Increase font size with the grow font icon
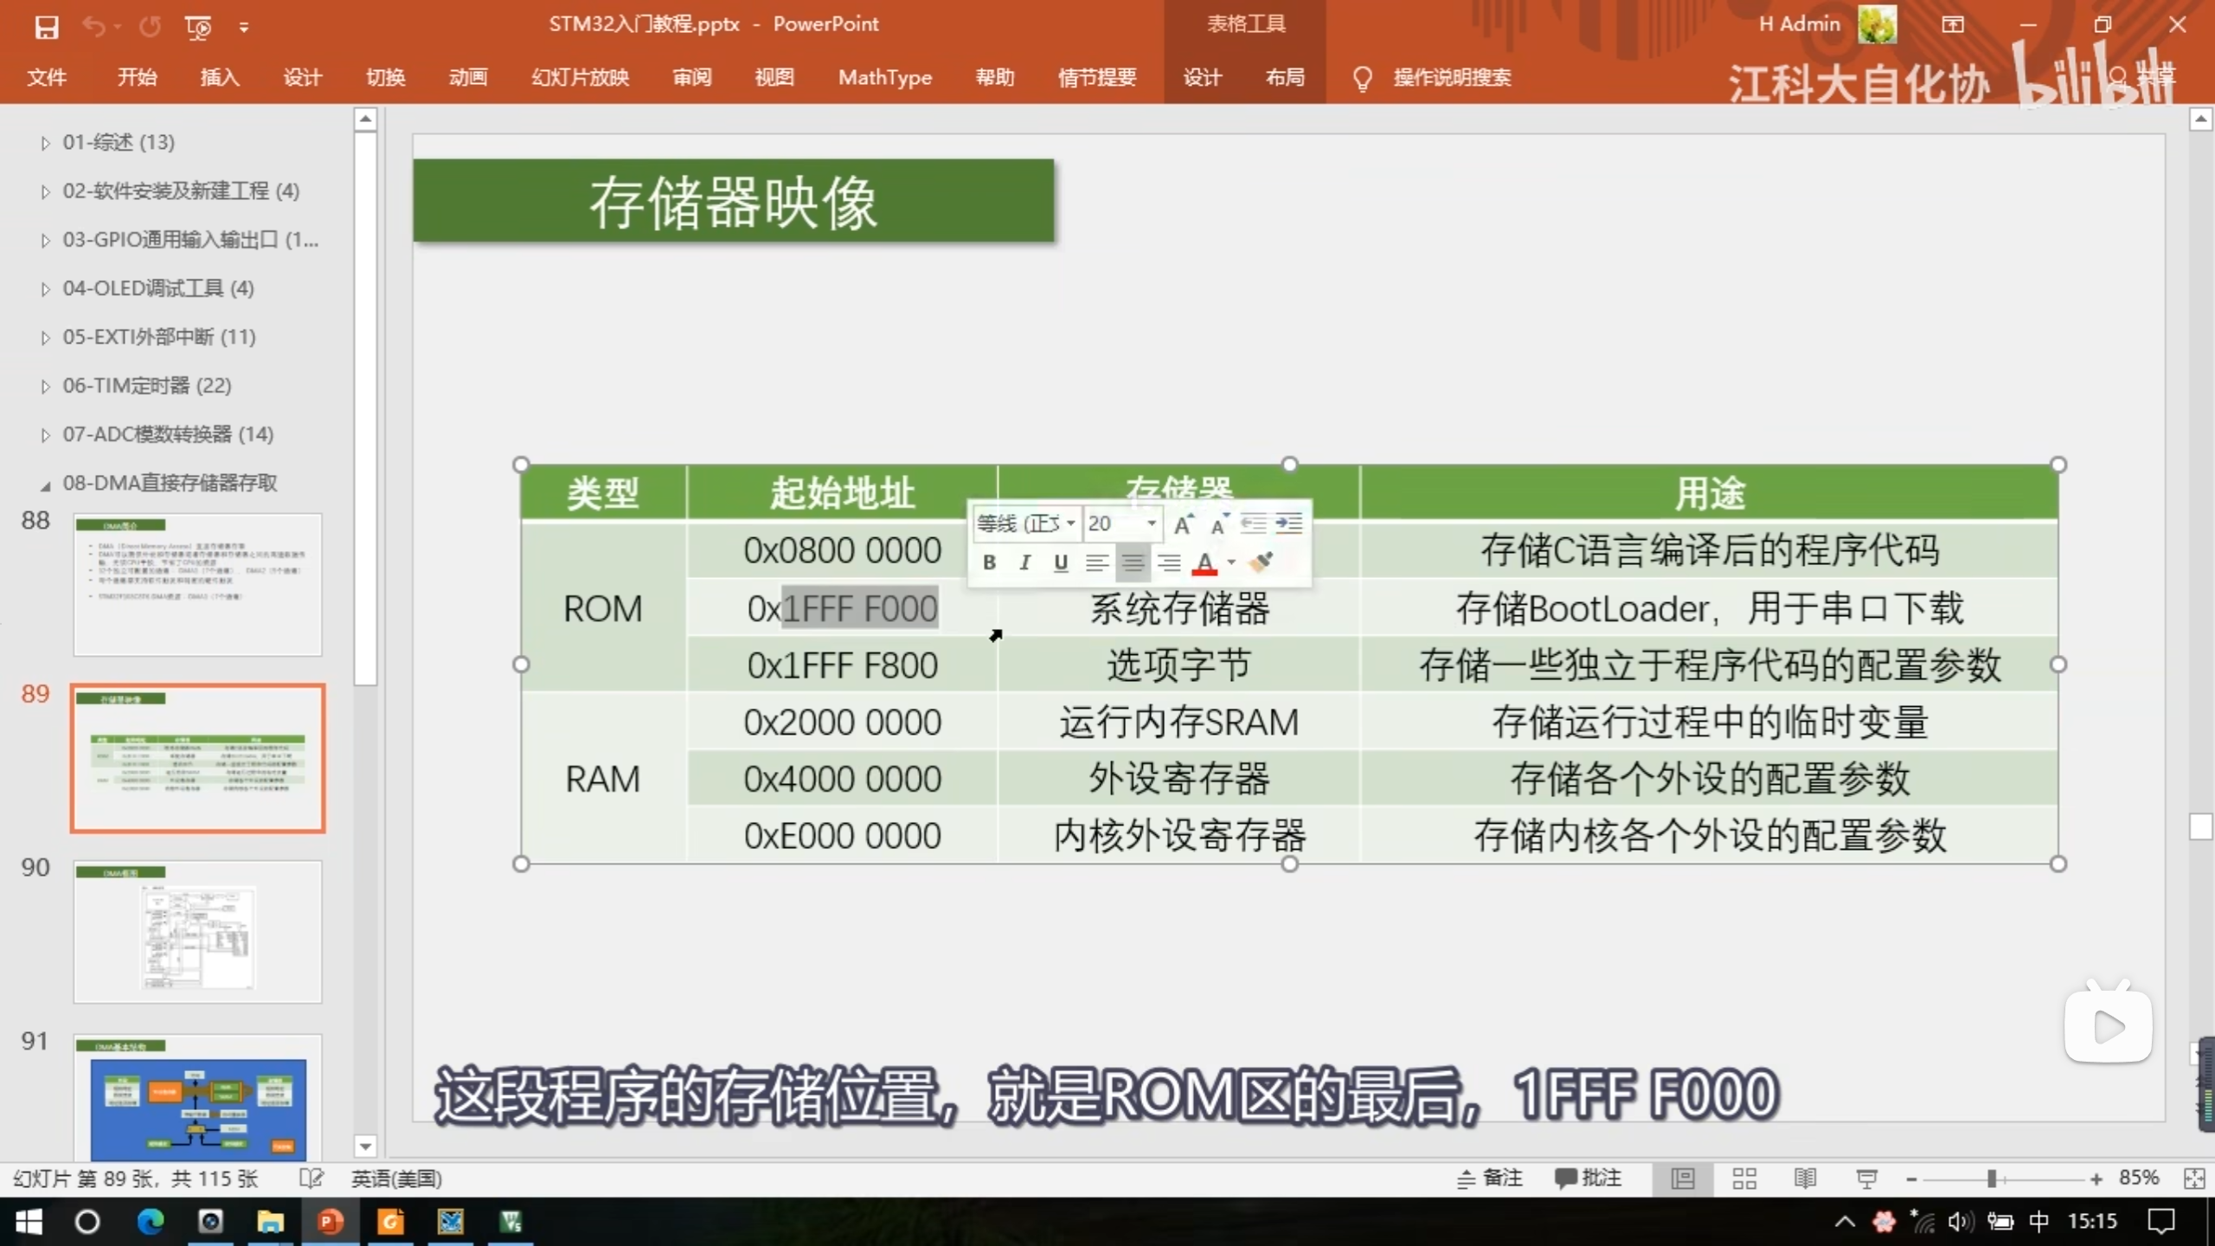The width and height of the screenshot is (2215, 1246). pos(1184,523)
